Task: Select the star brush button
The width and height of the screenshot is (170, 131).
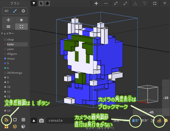Action: click(21, 20)
